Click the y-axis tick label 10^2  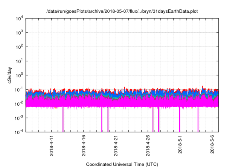click(x=19, y=47)
